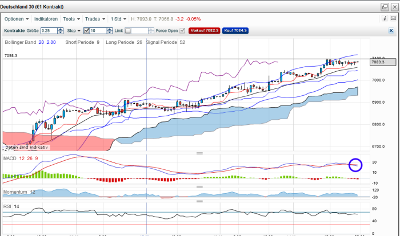400x236 pixels.
Task: Close the Kontrakte order bar
Action: tap(391, 31)
